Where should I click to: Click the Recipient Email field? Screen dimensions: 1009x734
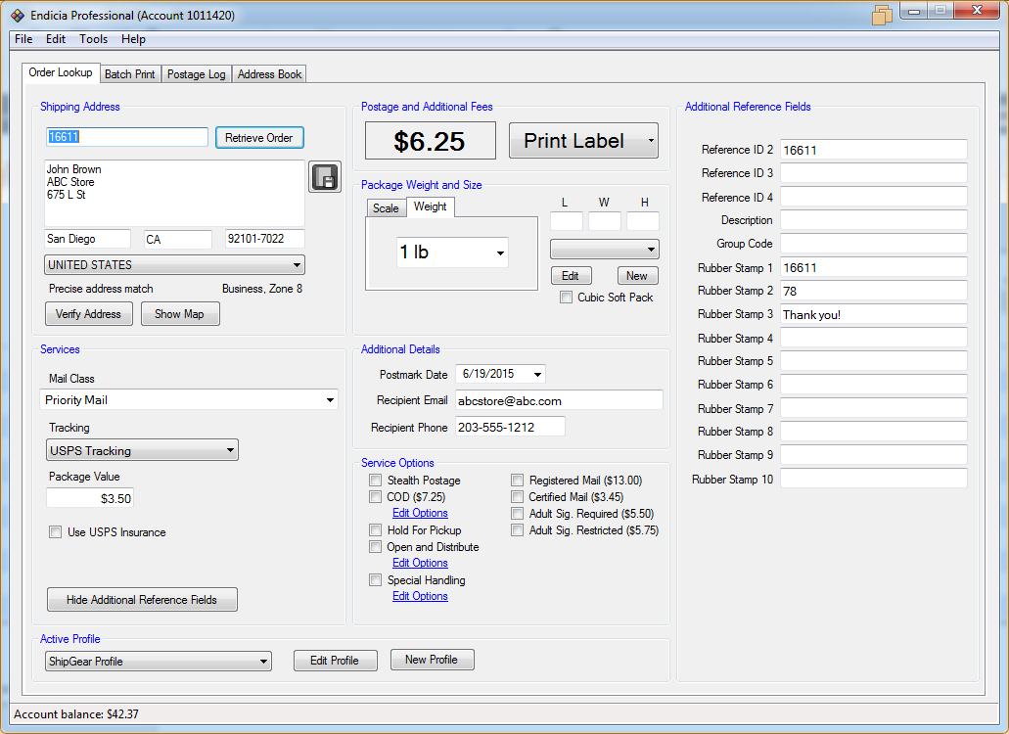[559, 400]
